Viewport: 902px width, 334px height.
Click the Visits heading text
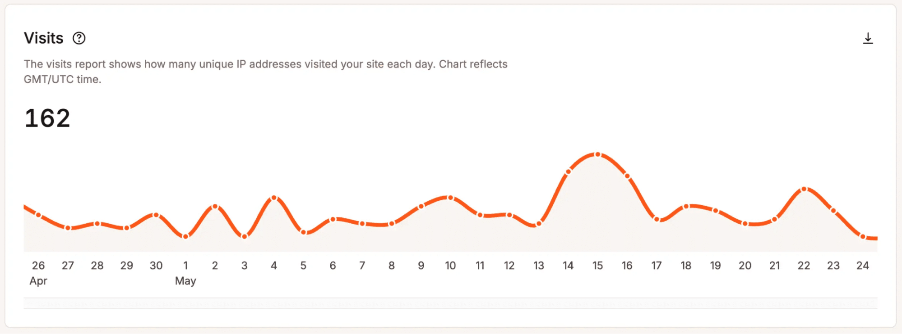pos(44,38)
